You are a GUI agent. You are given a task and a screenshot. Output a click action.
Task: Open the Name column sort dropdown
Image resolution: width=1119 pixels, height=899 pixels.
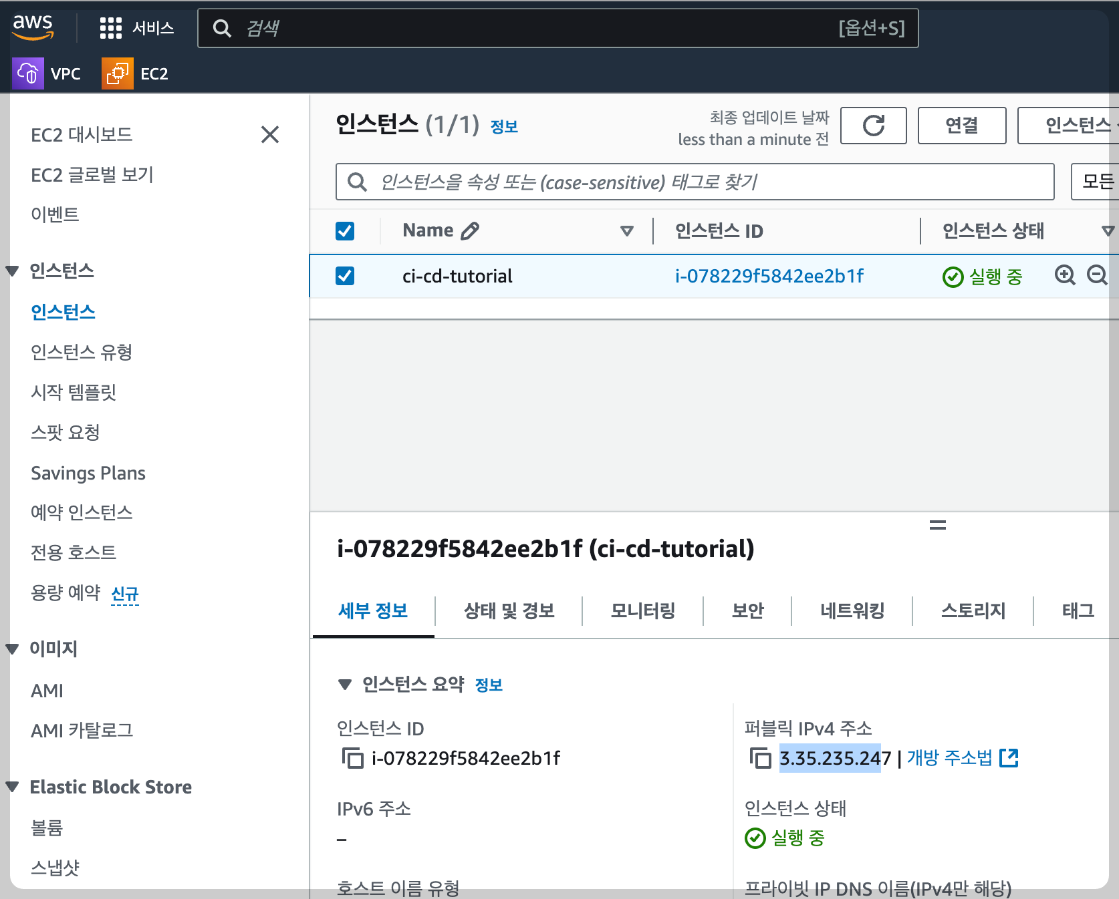627,231
